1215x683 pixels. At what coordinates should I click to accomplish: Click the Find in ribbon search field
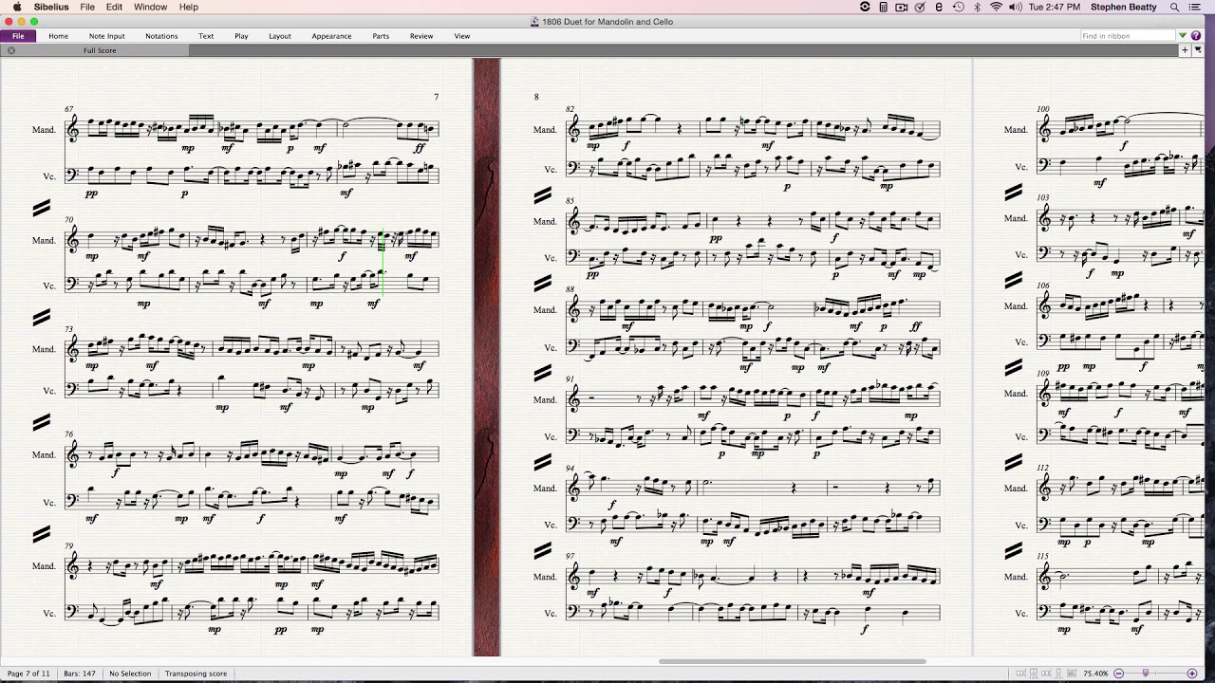[x=1128, y=36]
